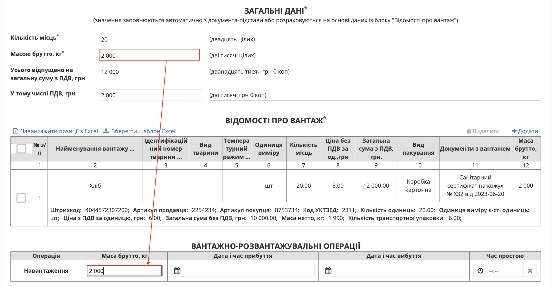Click the 'Документи з вантажем' column header
Viewport: 552px width, 286px height.
(x=475, y=149)
